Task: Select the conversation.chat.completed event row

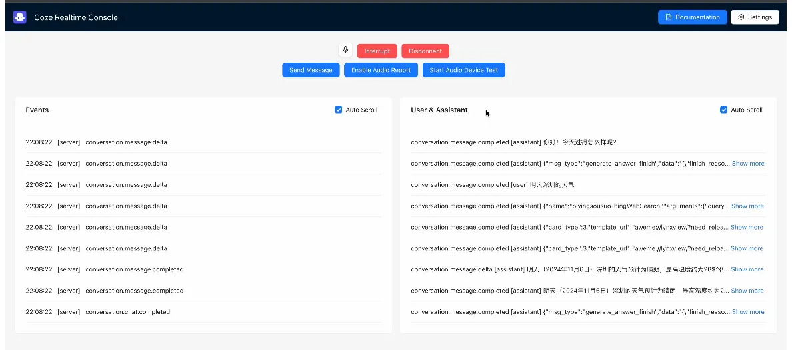Action: 203,311
